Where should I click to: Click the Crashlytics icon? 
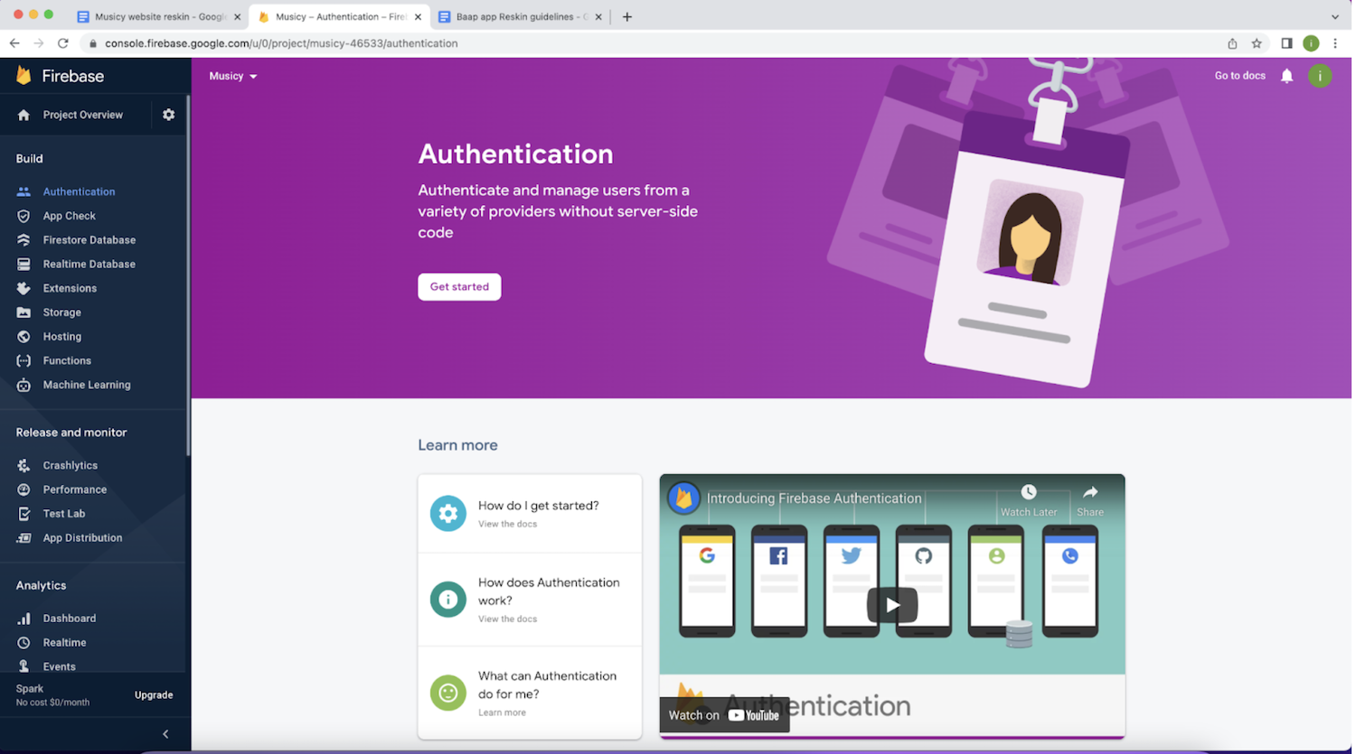point(24,465)
